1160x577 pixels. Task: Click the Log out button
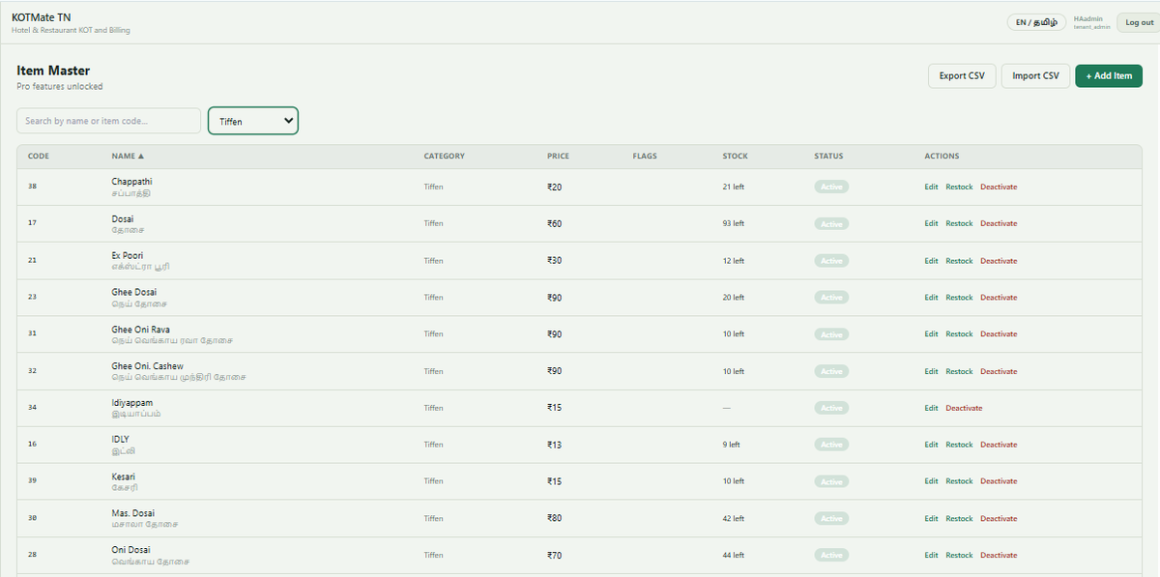1140,22
